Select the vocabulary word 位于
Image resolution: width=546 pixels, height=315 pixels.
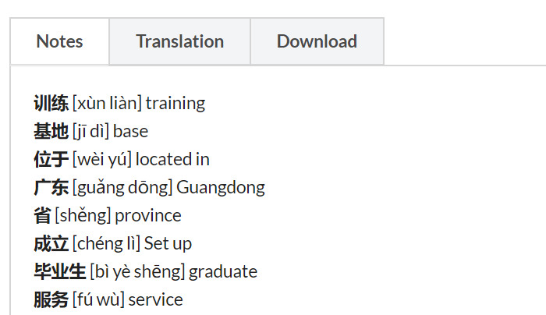[51, 159]
